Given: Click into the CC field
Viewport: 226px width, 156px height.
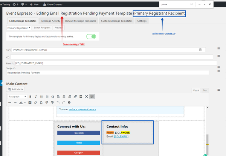Looking at the screenshot, I should point(111,57).
